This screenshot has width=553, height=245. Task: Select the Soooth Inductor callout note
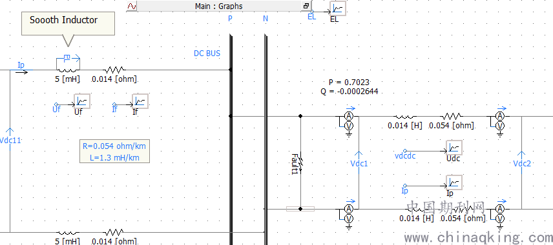click(x=68, y=24)
